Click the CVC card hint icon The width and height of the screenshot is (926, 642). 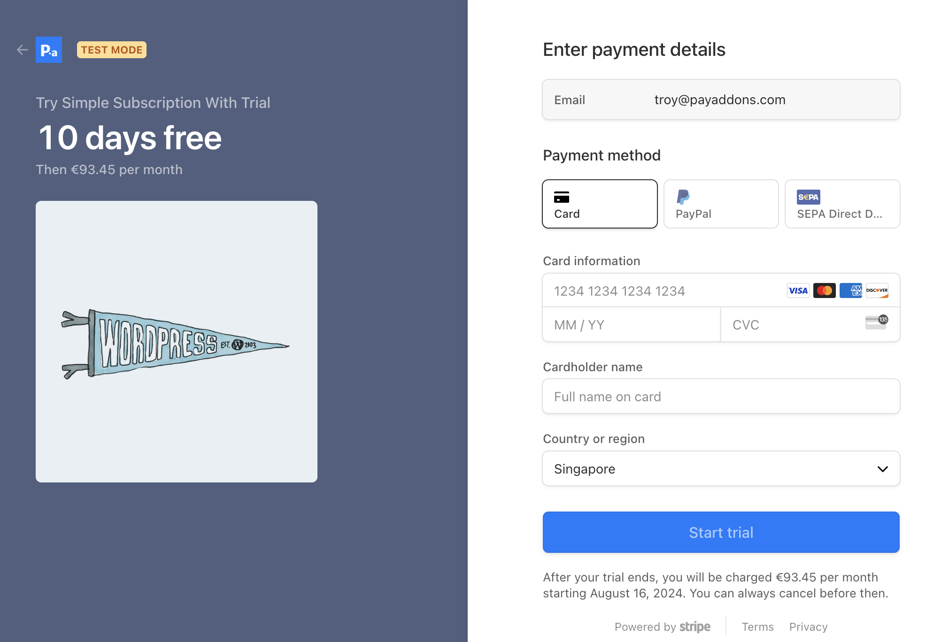coord(876,322)
